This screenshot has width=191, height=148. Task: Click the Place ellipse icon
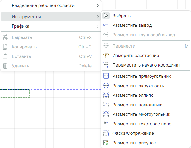pos(106,95)
